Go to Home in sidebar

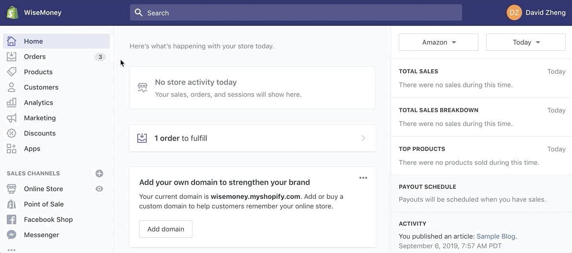56,41
